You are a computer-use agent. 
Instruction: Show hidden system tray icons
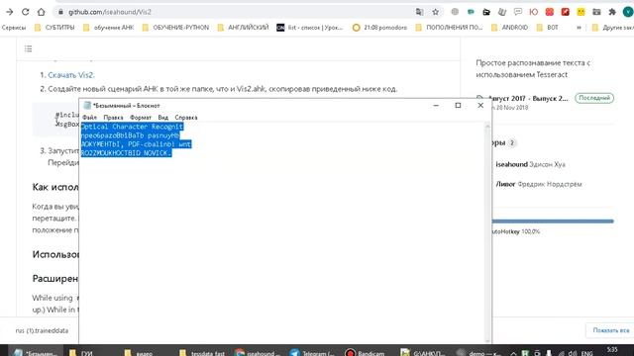(x=513, y=353)
